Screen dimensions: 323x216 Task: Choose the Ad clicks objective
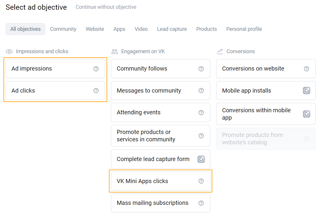click(55, 91)
